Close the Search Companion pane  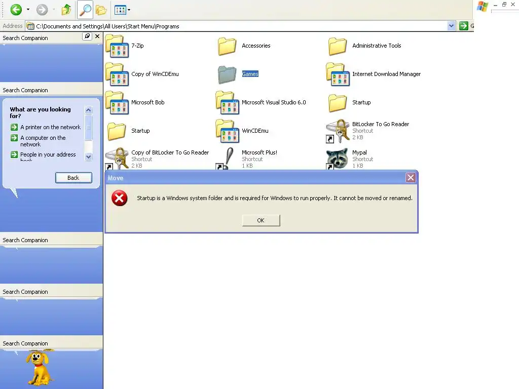[x=97, y=36]
